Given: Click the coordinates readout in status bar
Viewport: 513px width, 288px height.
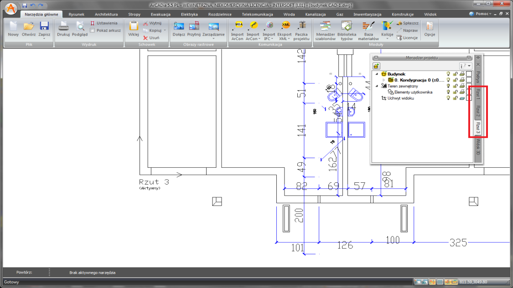Looking at the screenshot, I should coord(473,282).
